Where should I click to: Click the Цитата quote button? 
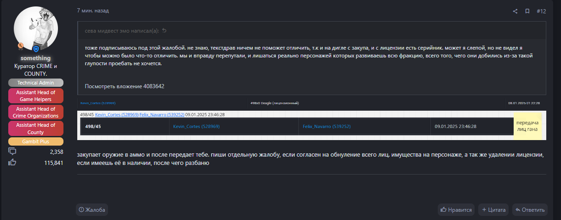click(493, 210)
